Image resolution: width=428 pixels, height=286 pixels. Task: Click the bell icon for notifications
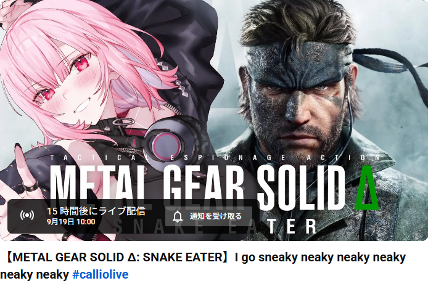point(178,217)
